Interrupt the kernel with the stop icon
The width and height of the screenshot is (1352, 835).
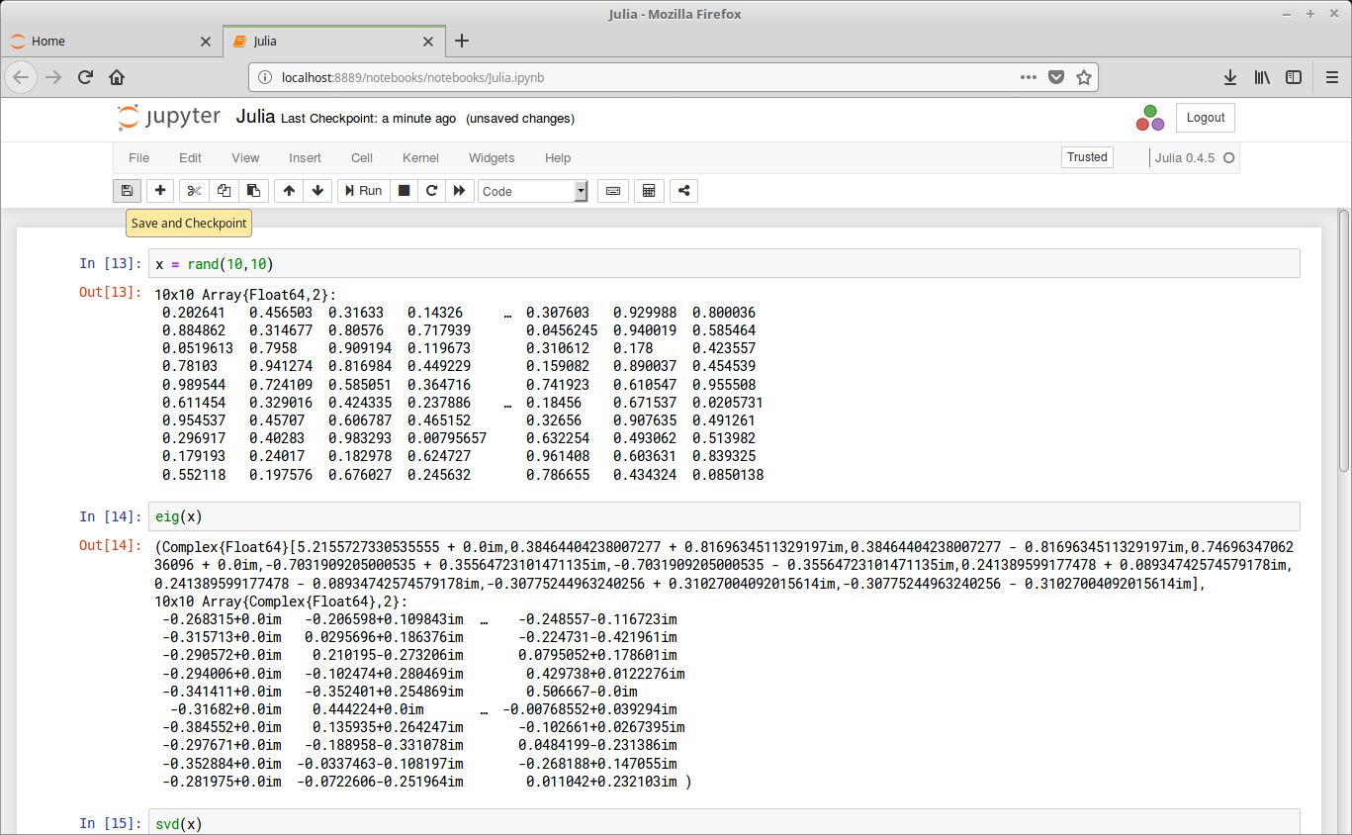[x=404, y=190]
